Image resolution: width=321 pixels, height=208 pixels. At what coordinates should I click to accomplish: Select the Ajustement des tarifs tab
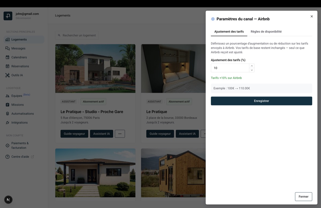[x=229, y=31]
